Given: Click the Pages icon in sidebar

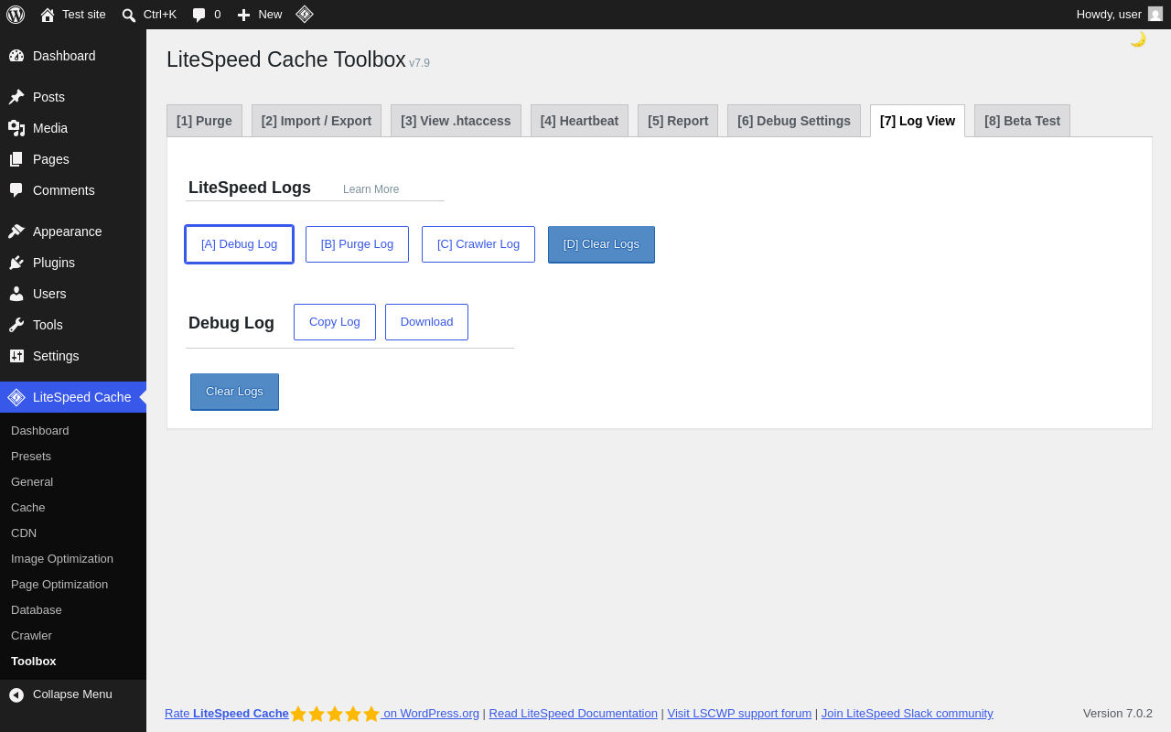Looking at the screenshot, I should (x=16, y=159).
